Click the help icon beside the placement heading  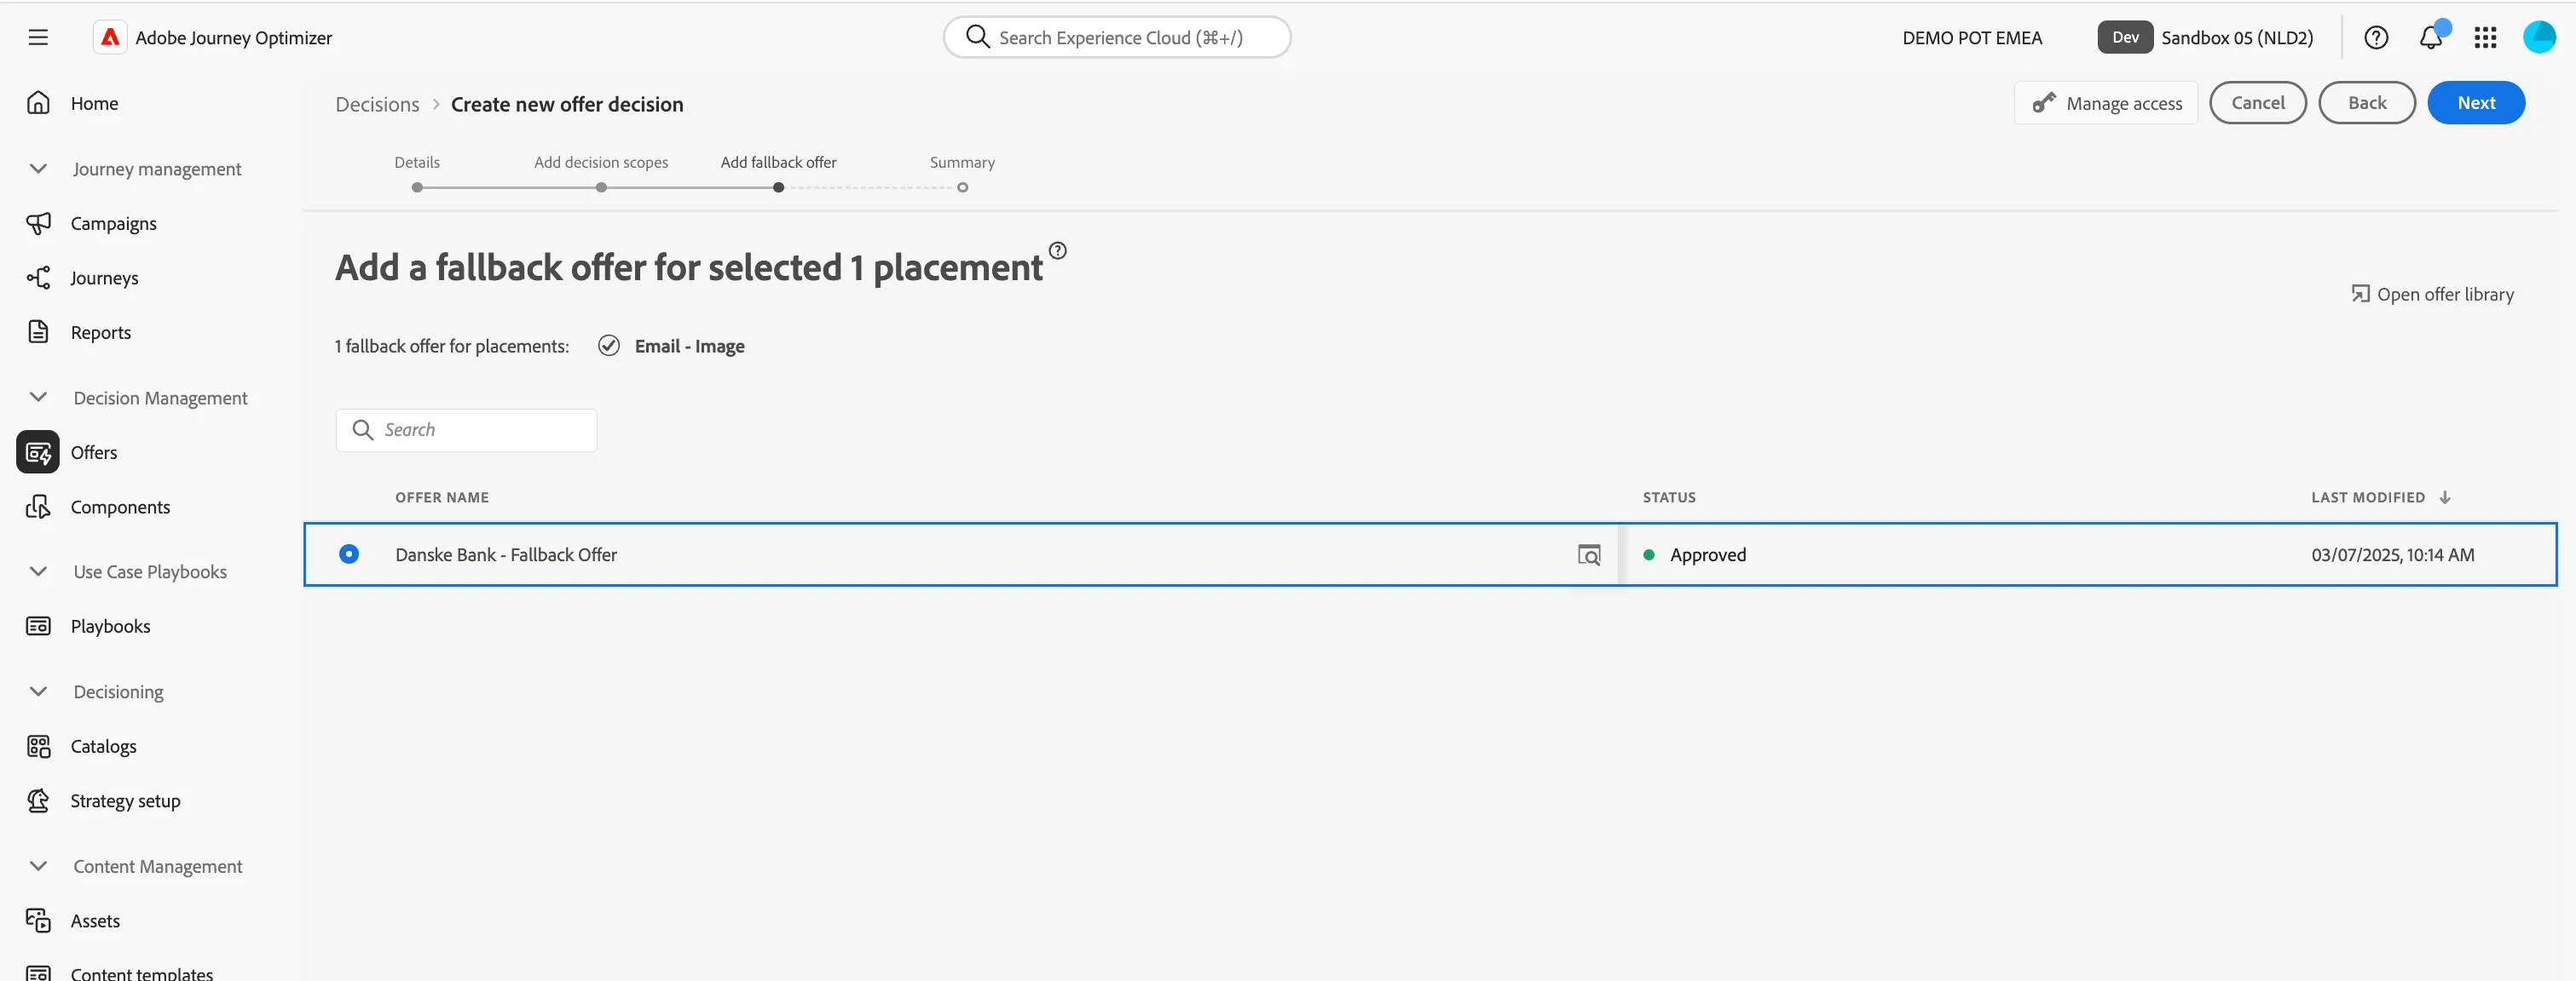click(x=1057, y=250)
